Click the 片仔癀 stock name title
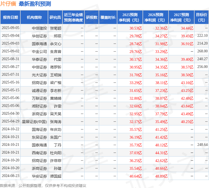209x188 pixels. tap(8, 4)
